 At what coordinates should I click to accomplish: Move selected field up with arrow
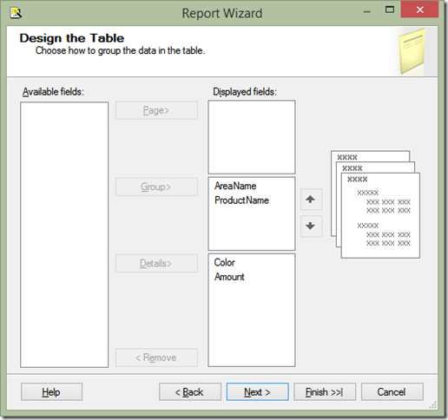point(311,200)
